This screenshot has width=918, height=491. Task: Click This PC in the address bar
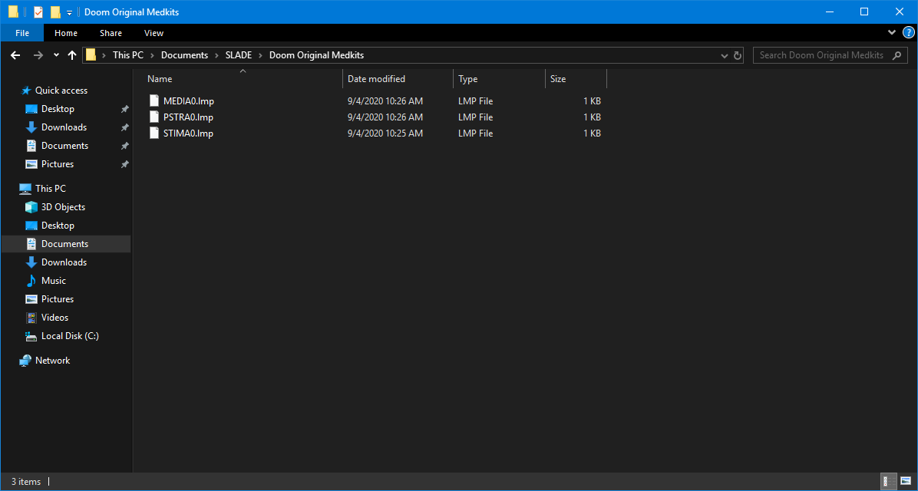pyautogui.click(x=127, y=55)
